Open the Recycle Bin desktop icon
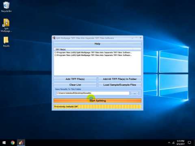 click(6, 7)
